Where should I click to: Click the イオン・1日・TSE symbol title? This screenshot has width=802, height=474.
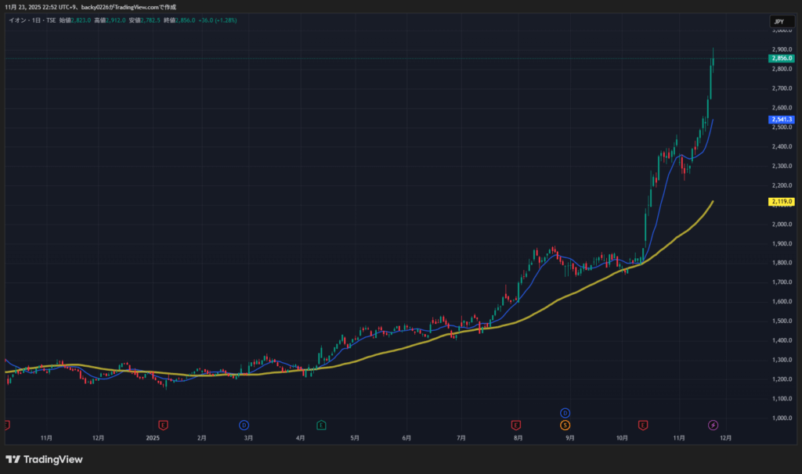point(31,20)
